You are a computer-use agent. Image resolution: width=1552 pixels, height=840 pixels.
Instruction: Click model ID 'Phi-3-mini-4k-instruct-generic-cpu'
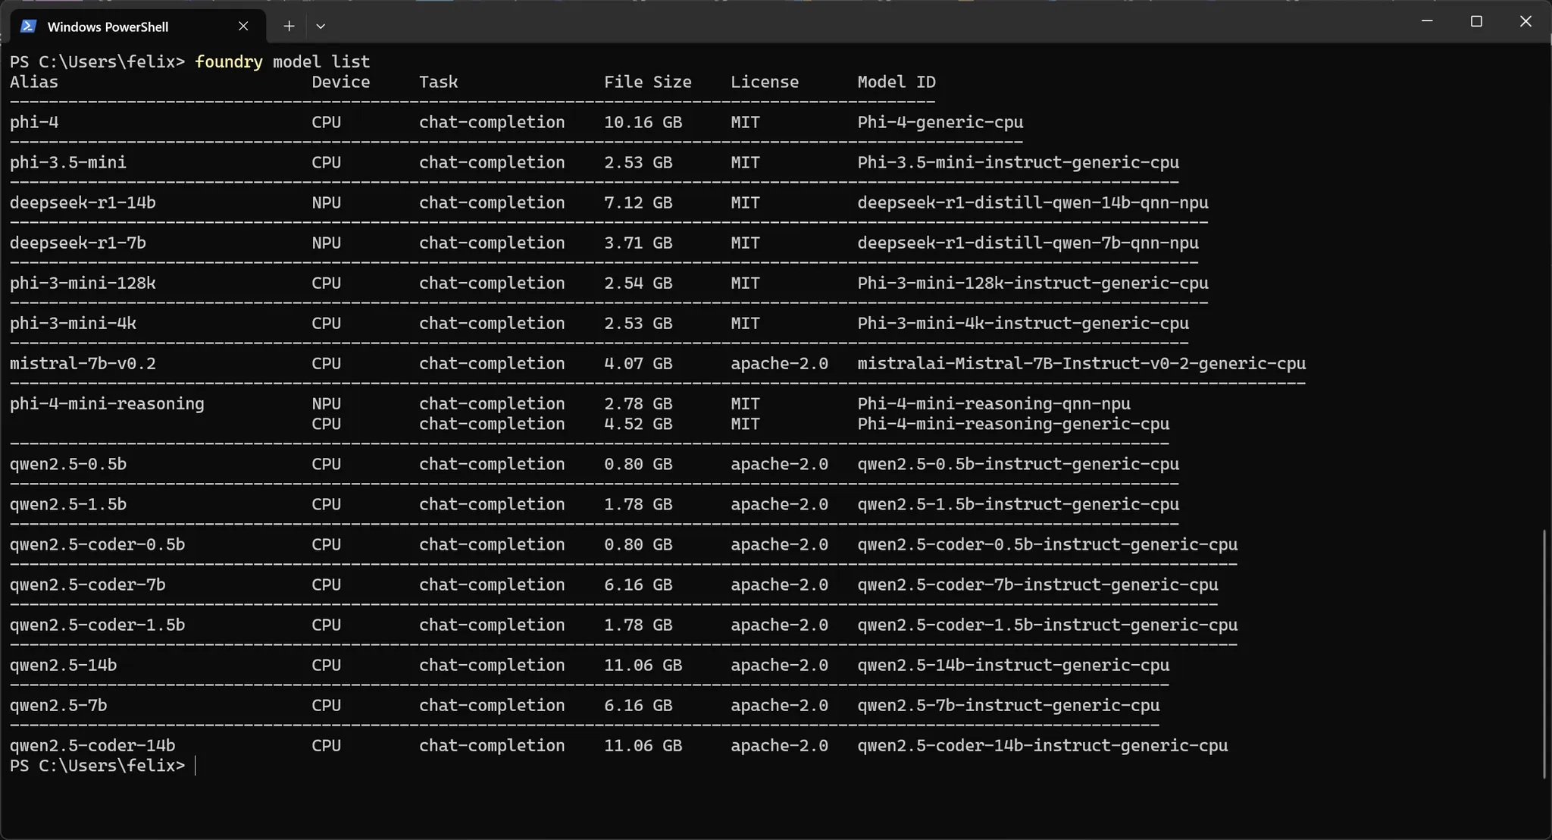(1023, 323)
